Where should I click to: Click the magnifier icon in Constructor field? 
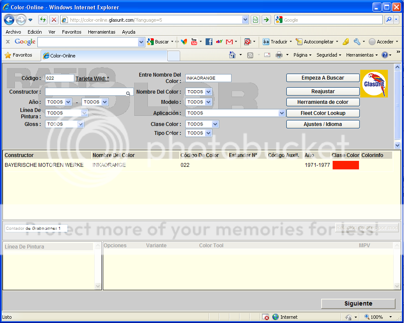click(x=128, y=92)
